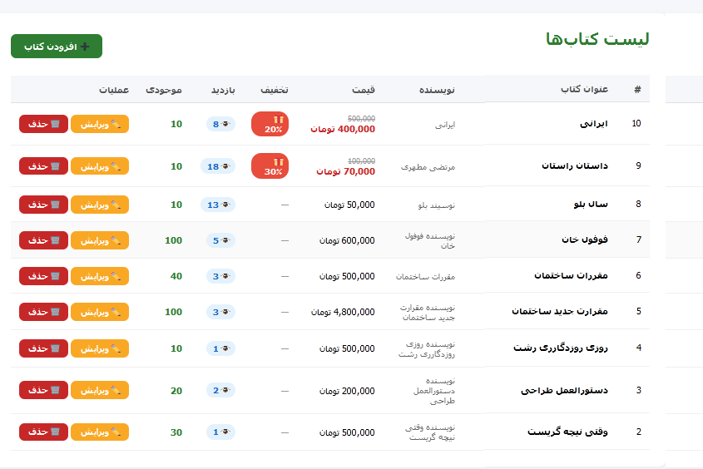The image size is (703, 469).
Task: Edit the روزی روزدگارری رشت book
Action: pos(100,348)
